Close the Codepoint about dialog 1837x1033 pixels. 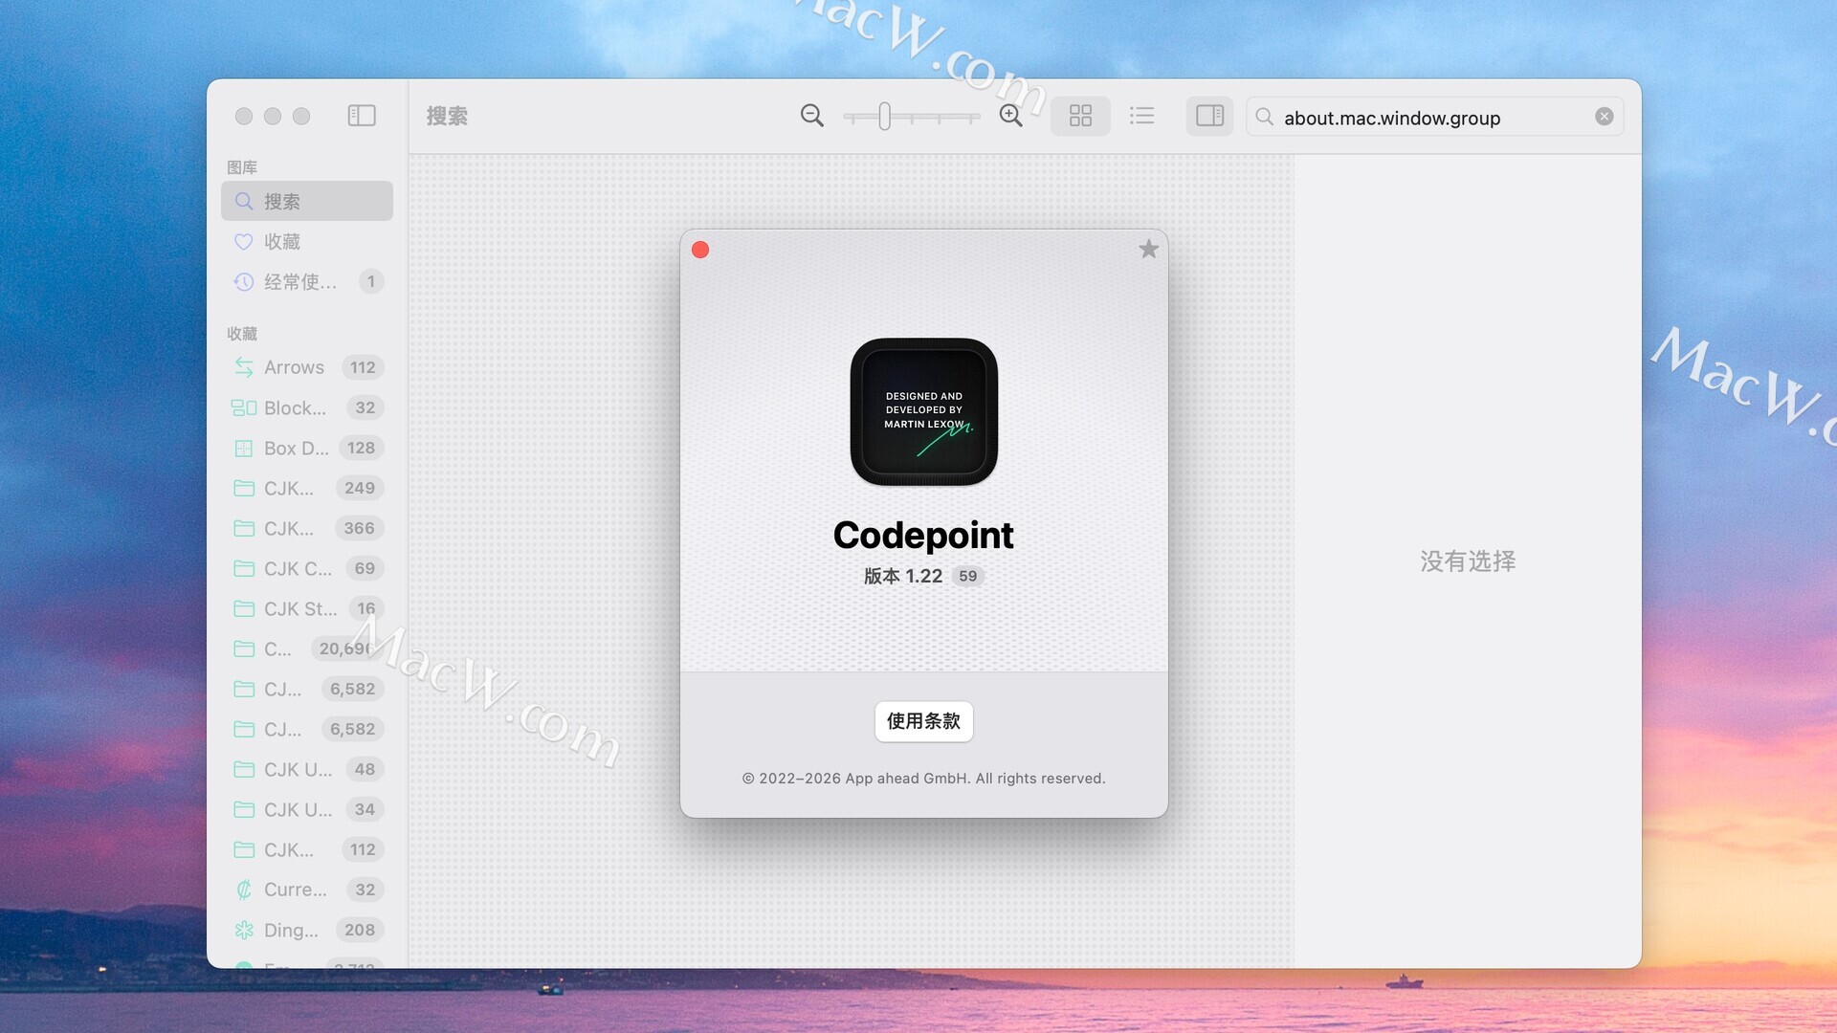click(x=700, y=250)
